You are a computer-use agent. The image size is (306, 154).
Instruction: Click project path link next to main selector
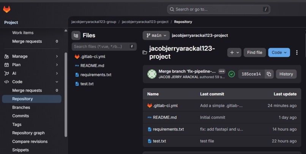point(200,36)
